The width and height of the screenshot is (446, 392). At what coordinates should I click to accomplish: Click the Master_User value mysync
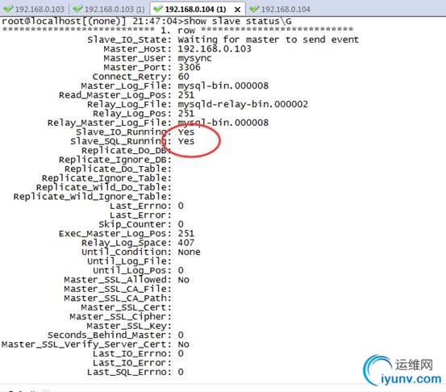tap(195, 58)
